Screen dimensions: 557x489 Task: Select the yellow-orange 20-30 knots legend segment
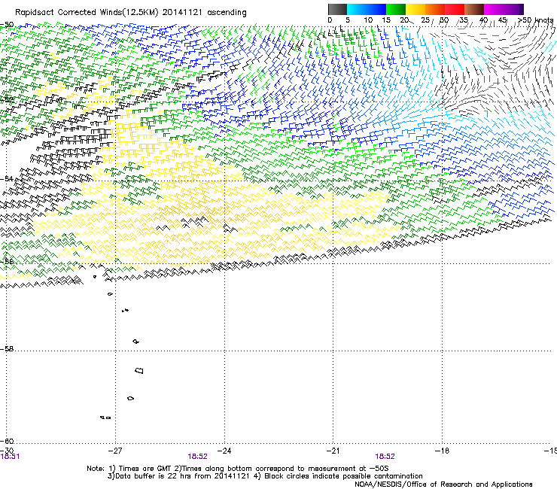425,9
